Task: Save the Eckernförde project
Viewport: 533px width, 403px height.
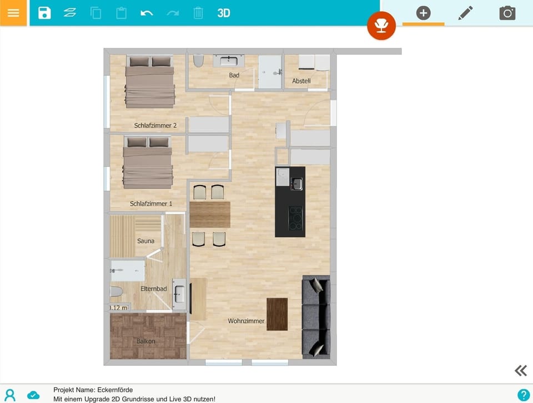Action: [43, 13]
